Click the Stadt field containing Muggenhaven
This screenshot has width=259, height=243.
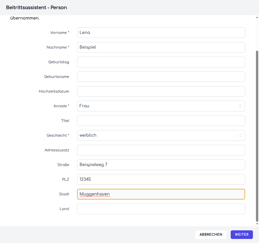(161, 194)
